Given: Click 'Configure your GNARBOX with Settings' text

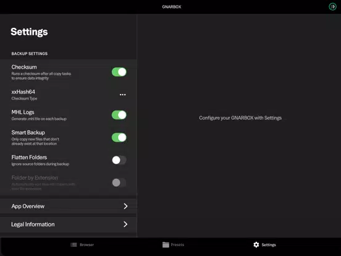Looking at the screenshot, I should pos(240,117).
